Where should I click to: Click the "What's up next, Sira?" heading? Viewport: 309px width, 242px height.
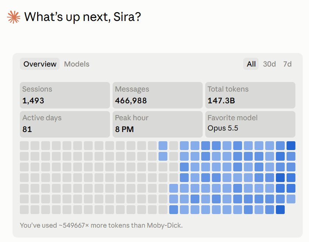point(82,17)
